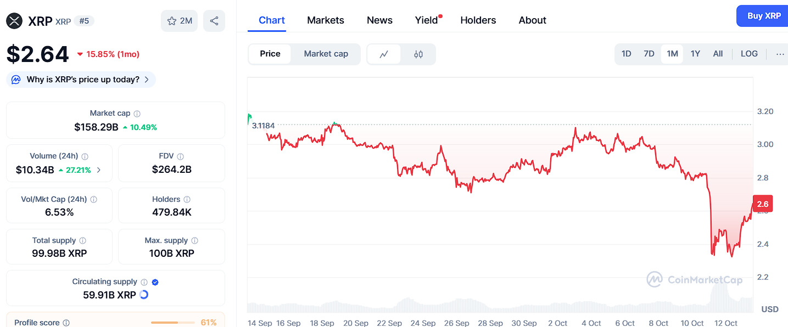Image resolution: width=788 pixels, height=327 pixels.
Task: Click the Buy XRP button
Action: 764,16
